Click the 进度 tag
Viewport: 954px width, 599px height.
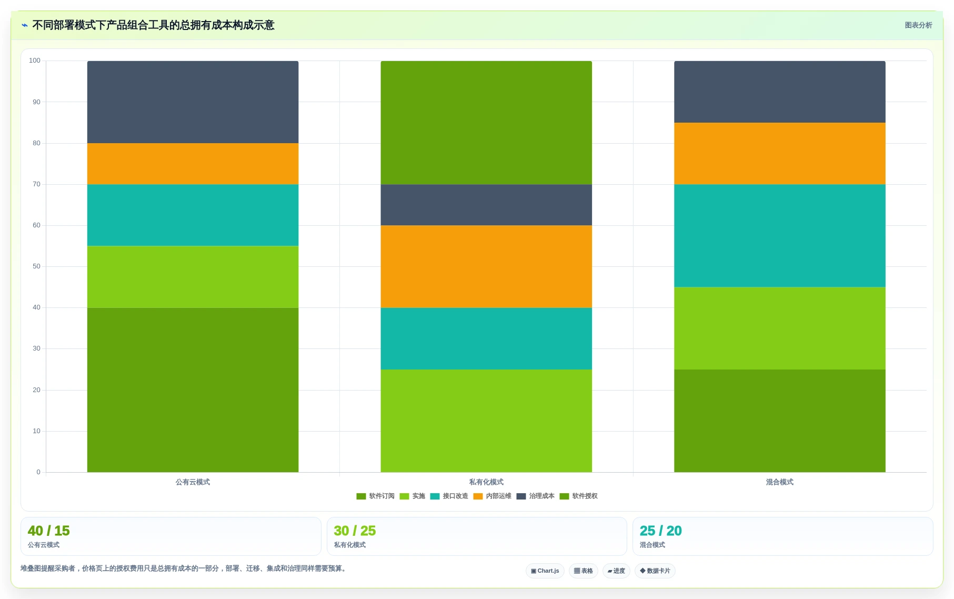click(x=616, y=571)
